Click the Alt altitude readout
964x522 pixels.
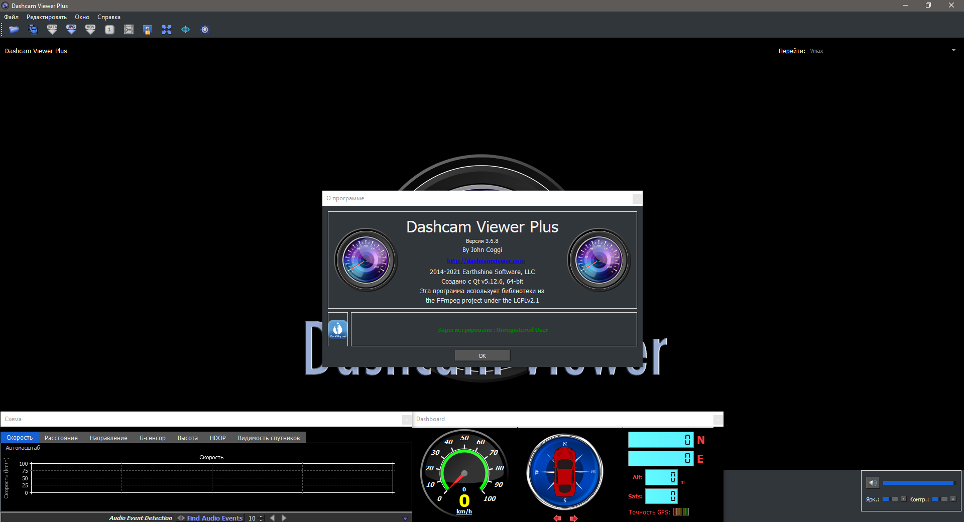661,477
